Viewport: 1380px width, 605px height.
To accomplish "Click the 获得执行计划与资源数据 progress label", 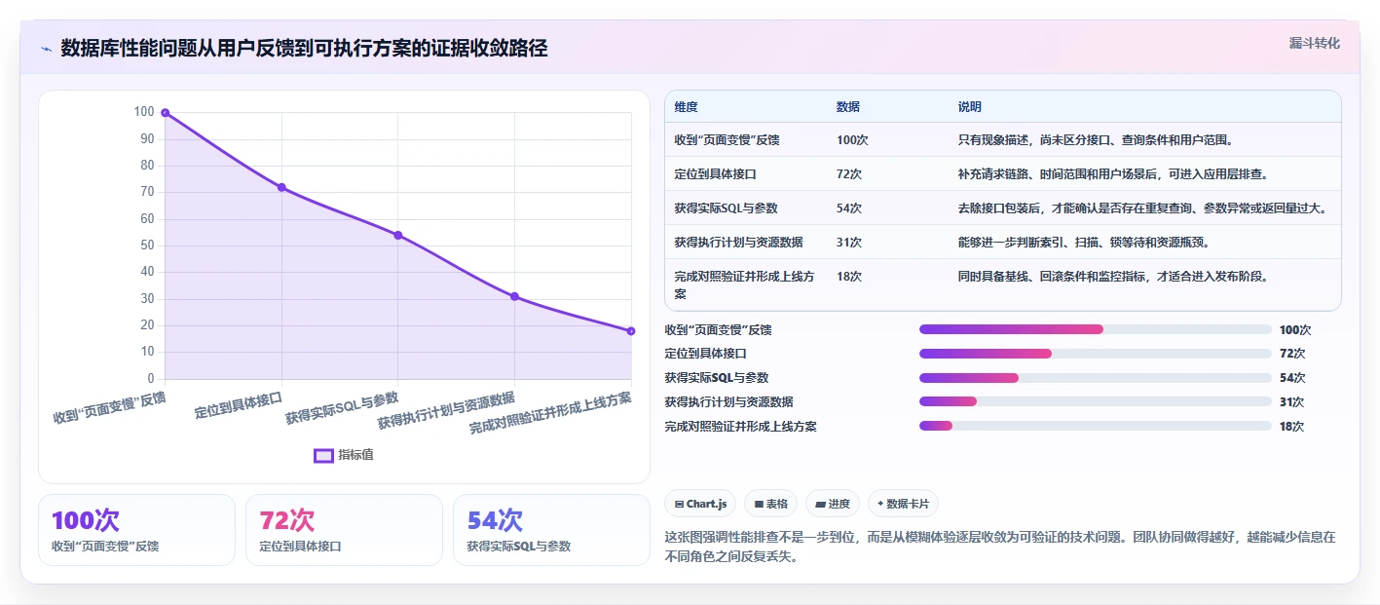I will tap(728, 402).
